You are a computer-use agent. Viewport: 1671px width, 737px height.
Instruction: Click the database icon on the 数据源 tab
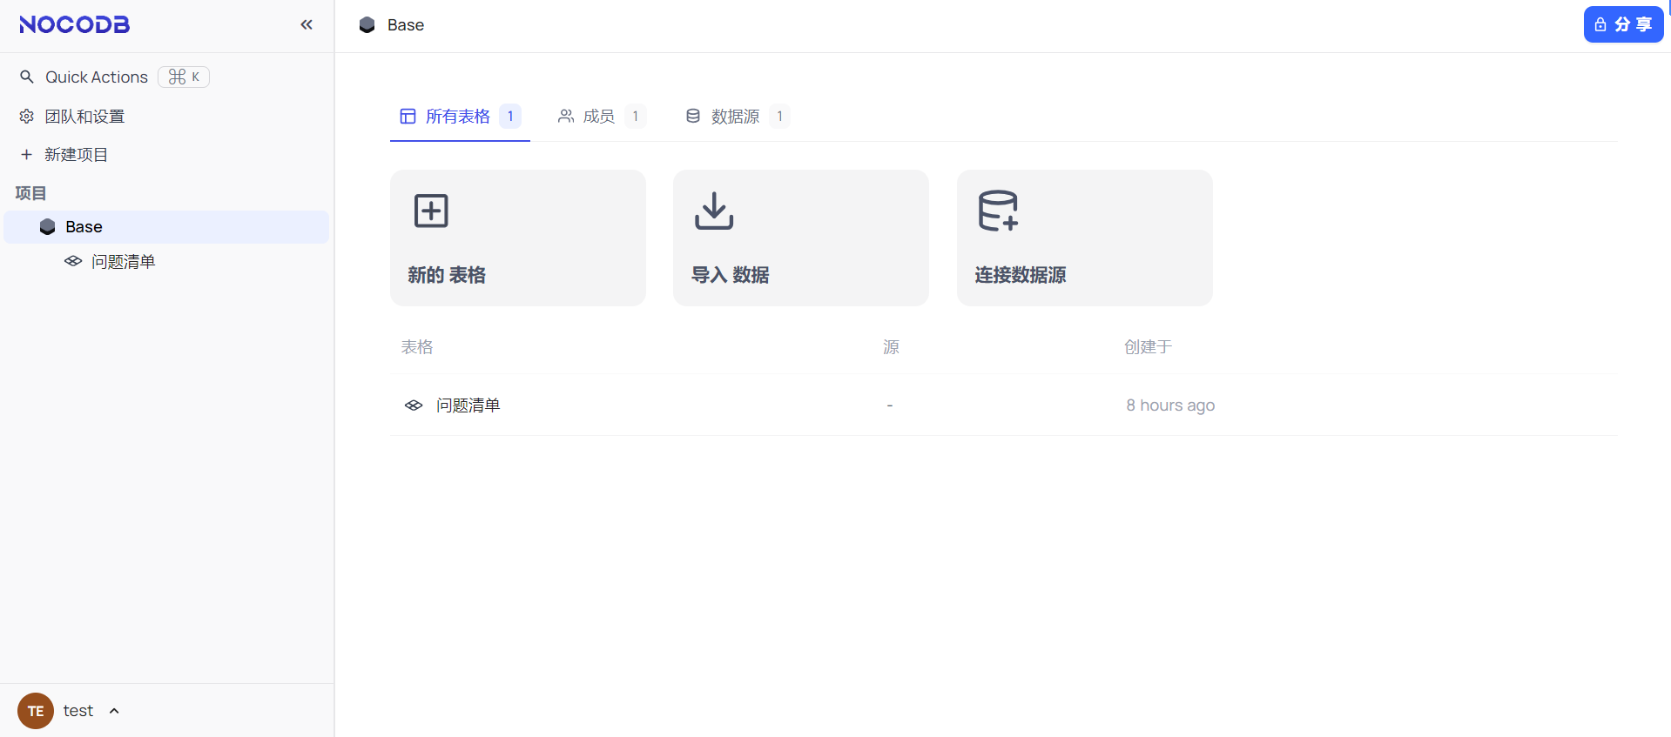[x=693, y=116]
